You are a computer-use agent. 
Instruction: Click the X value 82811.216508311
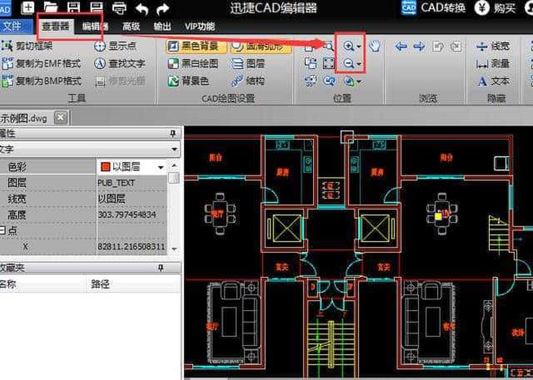(131, 246)
